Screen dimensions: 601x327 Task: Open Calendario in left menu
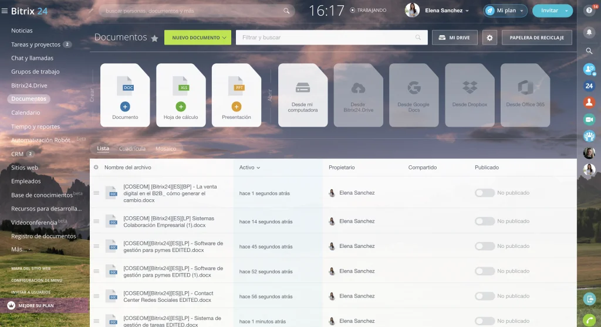click(x=26, y=113)
